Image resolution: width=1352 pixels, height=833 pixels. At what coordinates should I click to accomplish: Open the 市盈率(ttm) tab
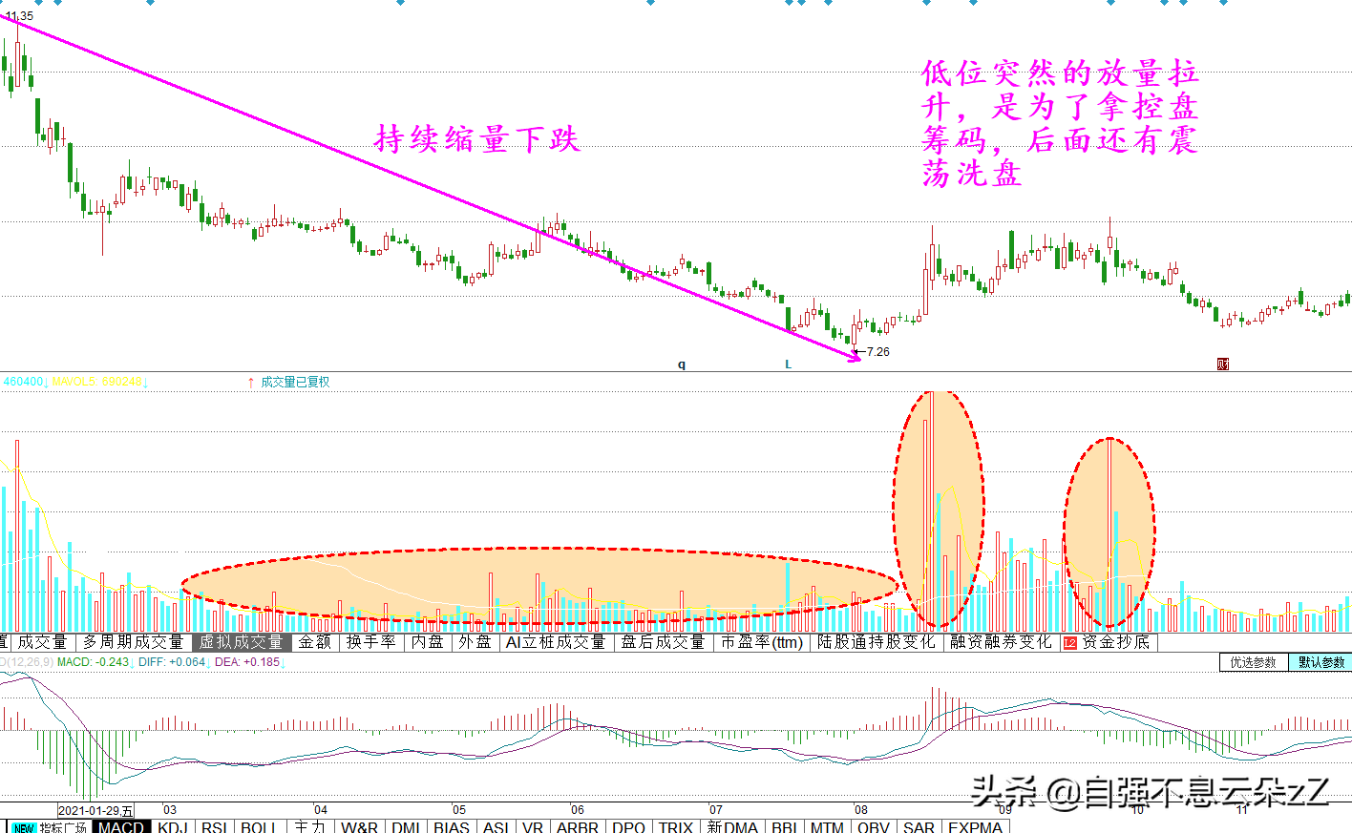tap(762, 642)
